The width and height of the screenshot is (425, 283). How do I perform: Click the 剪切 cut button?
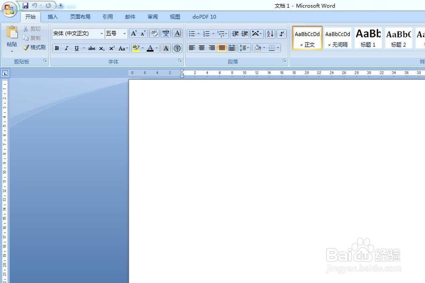click(x=32, y=29)
